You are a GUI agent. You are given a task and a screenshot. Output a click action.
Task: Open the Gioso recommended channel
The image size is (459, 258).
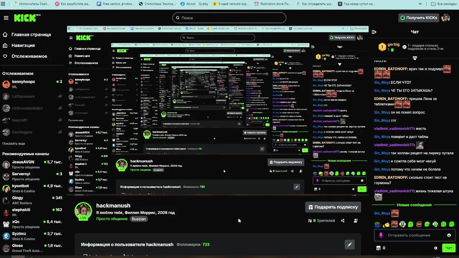coord(32,248)
